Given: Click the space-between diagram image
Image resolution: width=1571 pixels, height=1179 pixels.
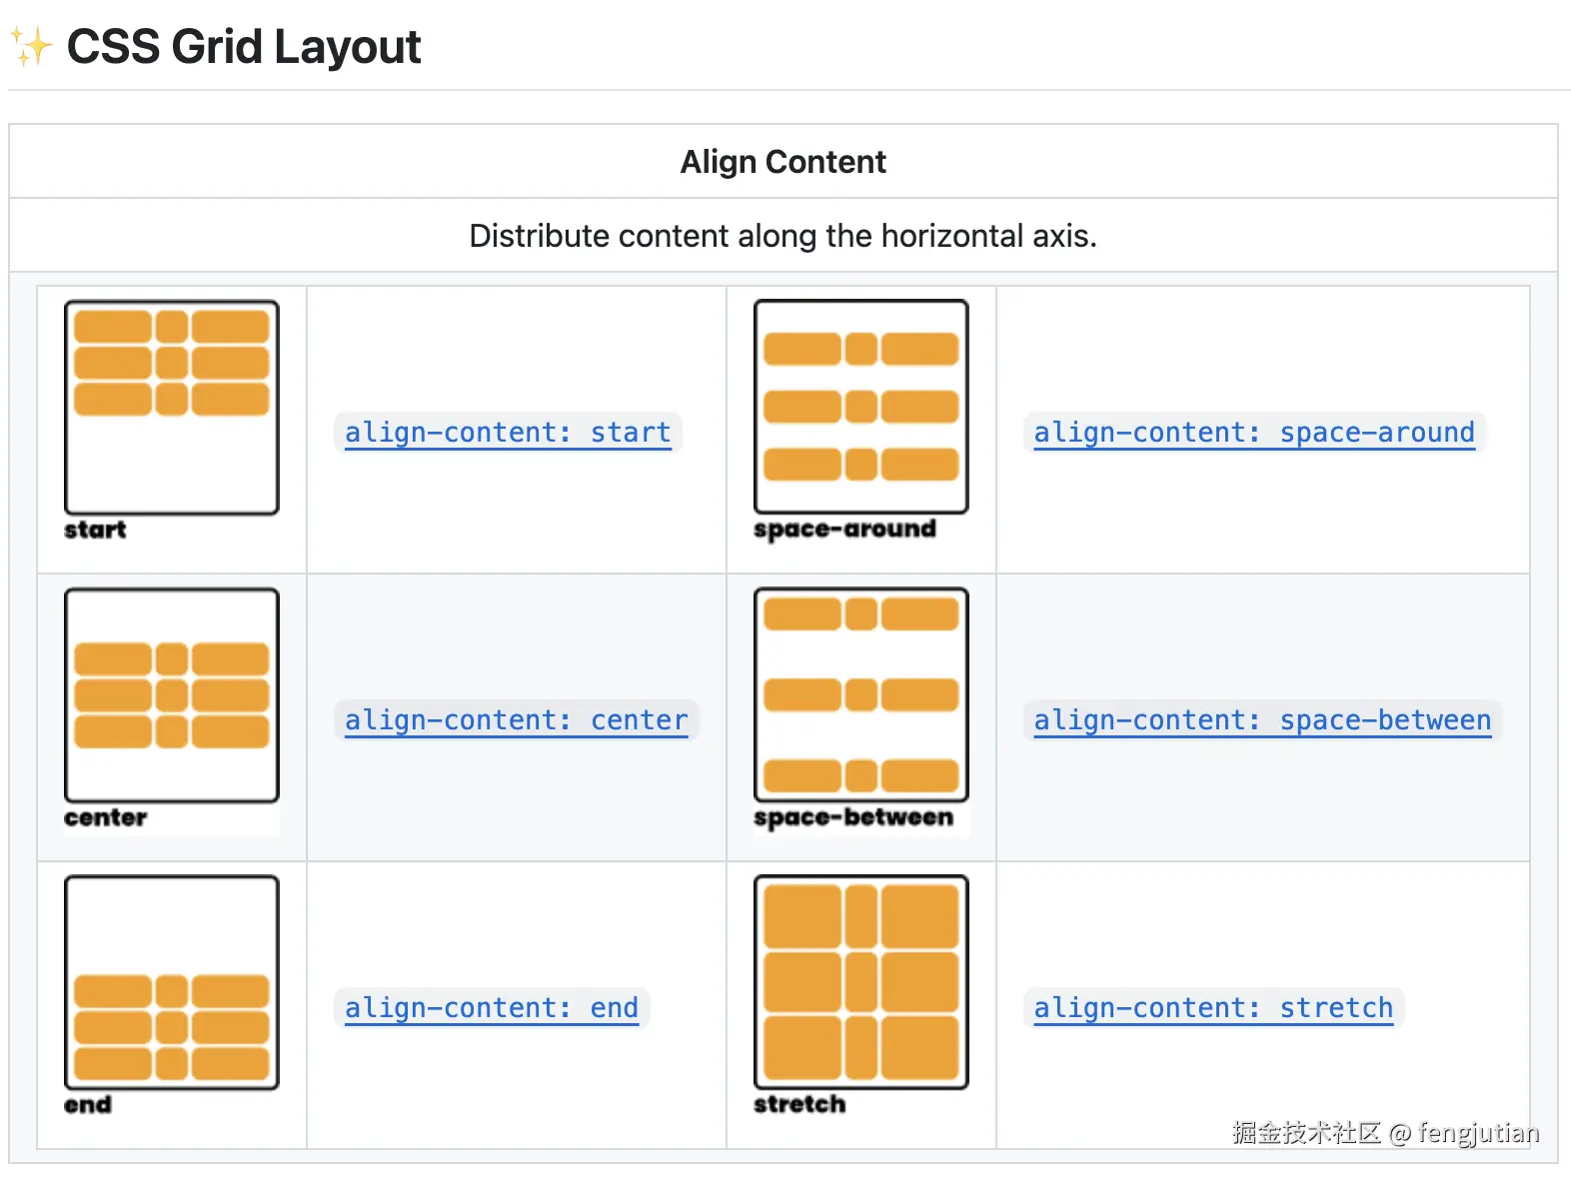Looking at the screenshot, I should point(860,694).
